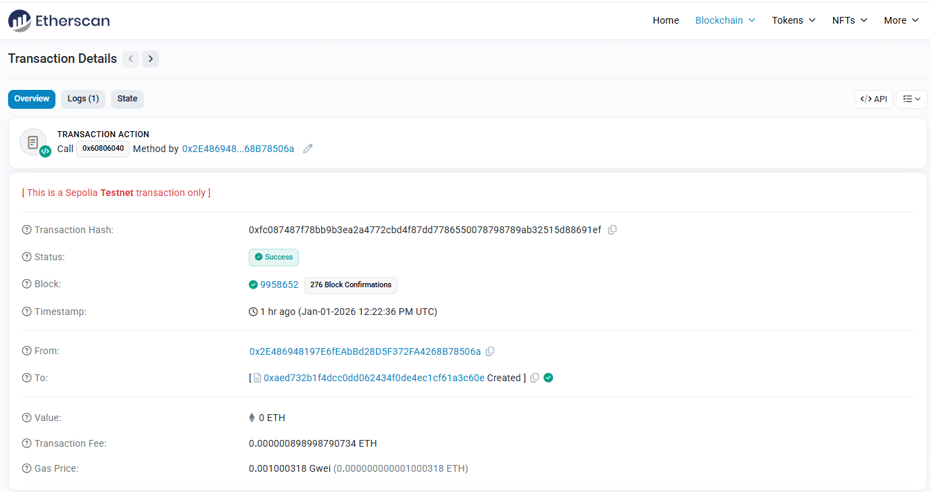Click the help icon beside To
931x492 pixels.
click(27, 378)
